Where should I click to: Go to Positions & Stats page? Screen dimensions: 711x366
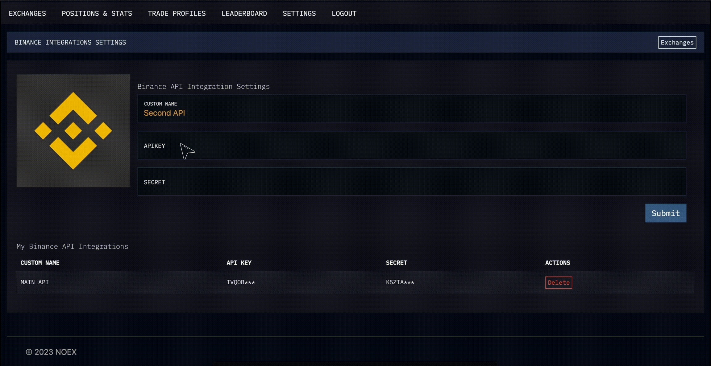coord(97,14)
